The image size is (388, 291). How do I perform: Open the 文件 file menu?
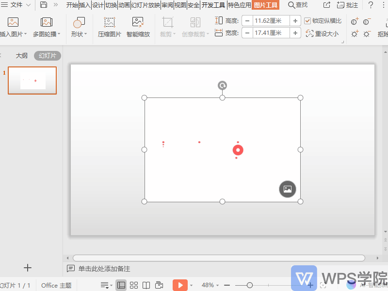(x=17, y=5)
